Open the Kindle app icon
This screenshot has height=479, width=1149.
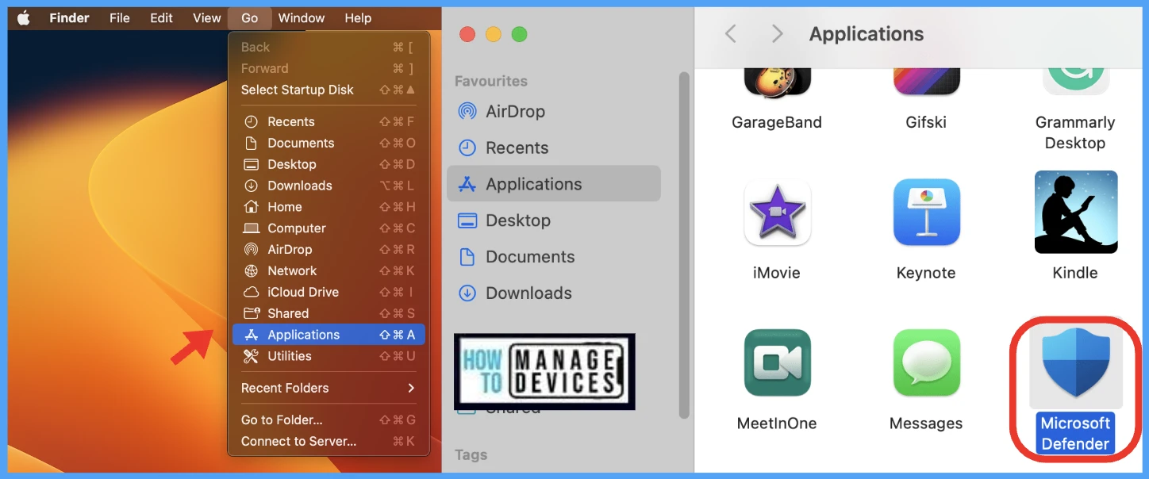point(1075,213)
